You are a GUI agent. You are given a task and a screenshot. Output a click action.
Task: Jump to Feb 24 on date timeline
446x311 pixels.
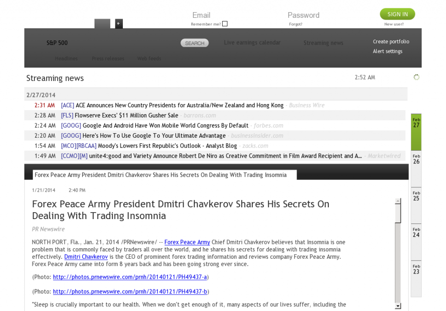(416, 242)
